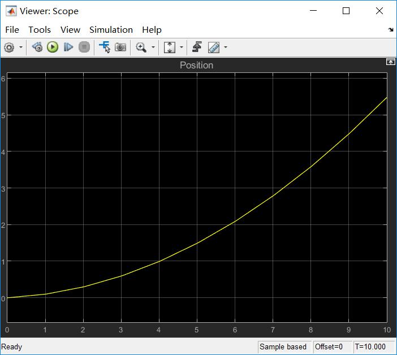397x355 pixels.
Task: Click the Step Forward button
Action: pos(68,47)
